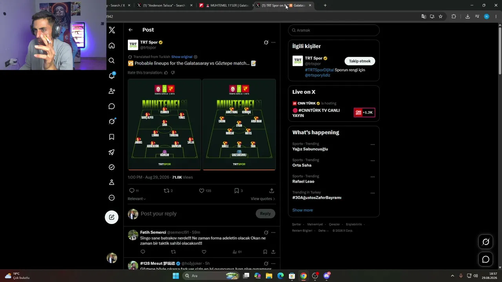502x282 pixels.
Task: Click thumbs down on Rate this translation
Action: 173,72
